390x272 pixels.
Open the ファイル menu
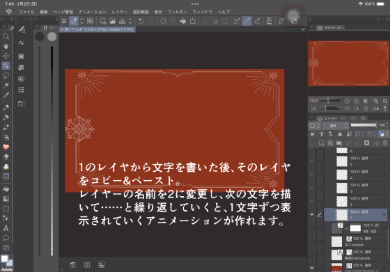click(26, 12)
